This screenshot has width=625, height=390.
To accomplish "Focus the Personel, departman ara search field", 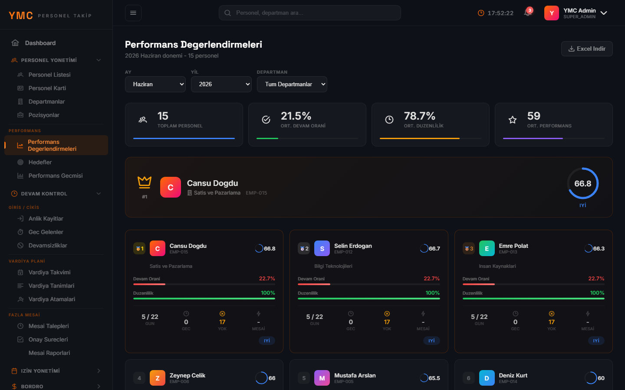I will coord(310,13).
